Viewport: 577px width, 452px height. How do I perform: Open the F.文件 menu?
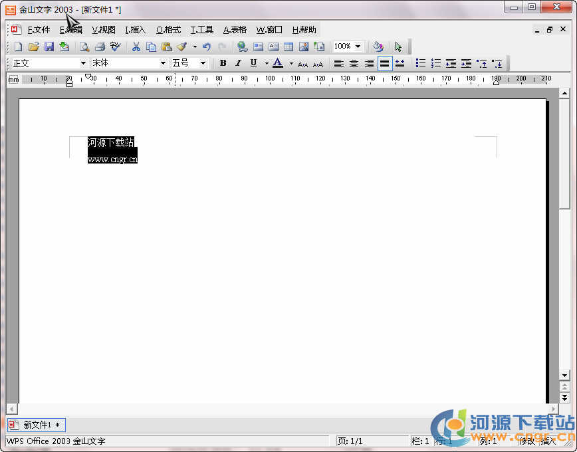(x=39, y=30)
